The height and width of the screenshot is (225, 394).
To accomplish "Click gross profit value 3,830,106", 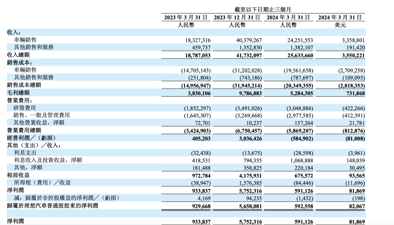I will coord(199,94).
